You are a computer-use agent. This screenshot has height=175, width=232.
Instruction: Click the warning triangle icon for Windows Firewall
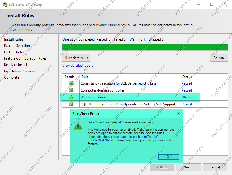(x=71, y=97)
